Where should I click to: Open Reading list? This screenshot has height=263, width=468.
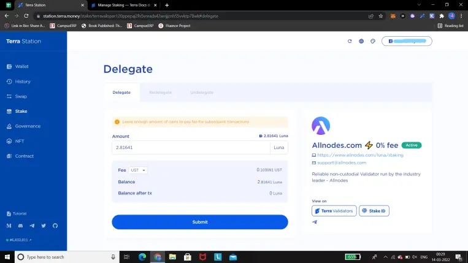[x=450, y=26]
